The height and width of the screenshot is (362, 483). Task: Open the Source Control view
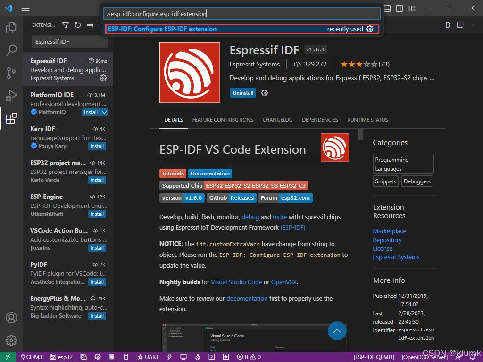point(11,73)
